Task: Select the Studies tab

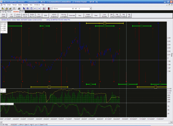Action: (16, 12)
